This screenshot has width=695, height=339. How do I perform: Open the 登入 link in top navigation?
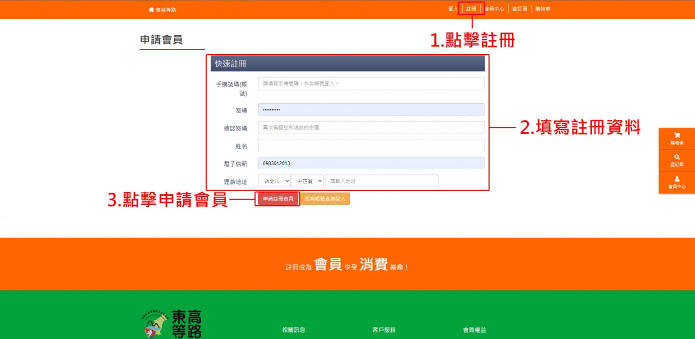tap(452, 9)
